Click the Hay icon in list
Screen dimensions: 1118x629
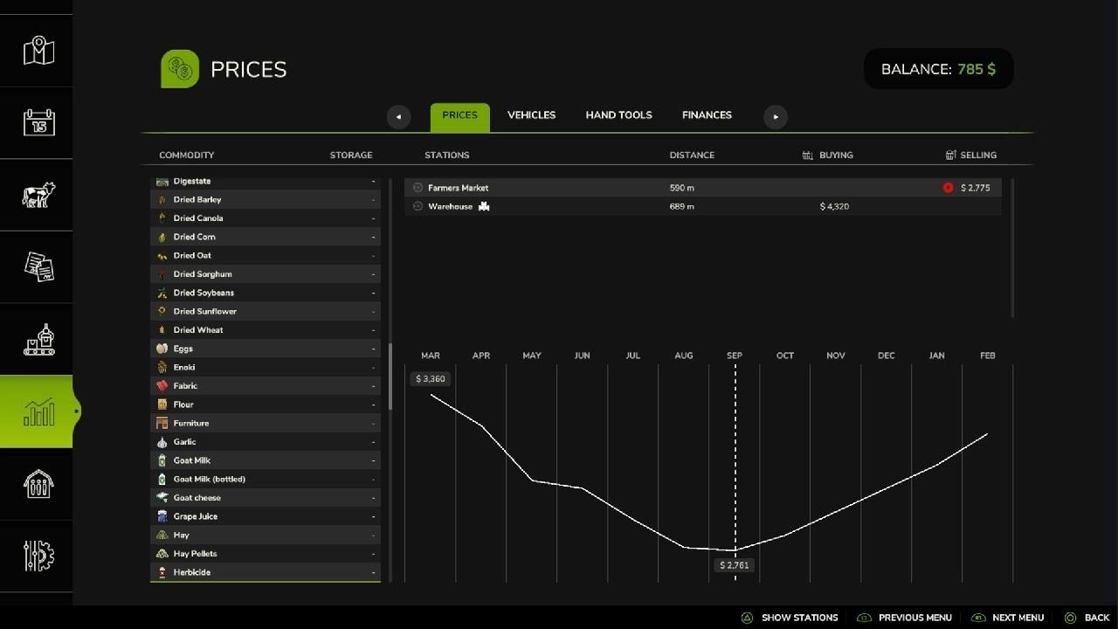[162, 535]
